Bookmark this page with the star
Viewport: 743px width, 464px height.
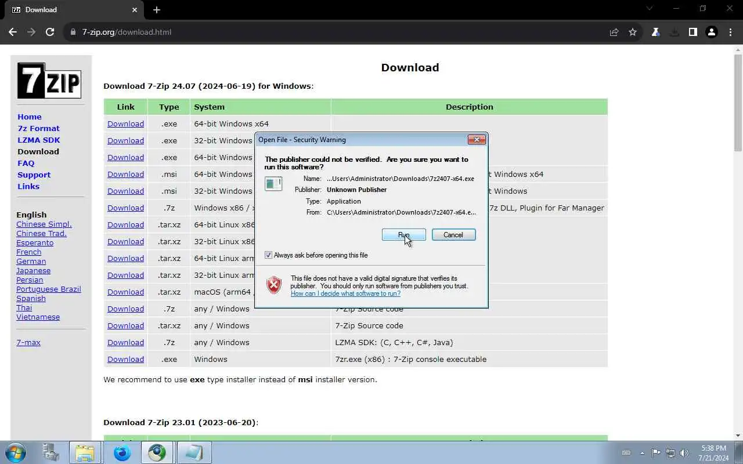(633, 32)
